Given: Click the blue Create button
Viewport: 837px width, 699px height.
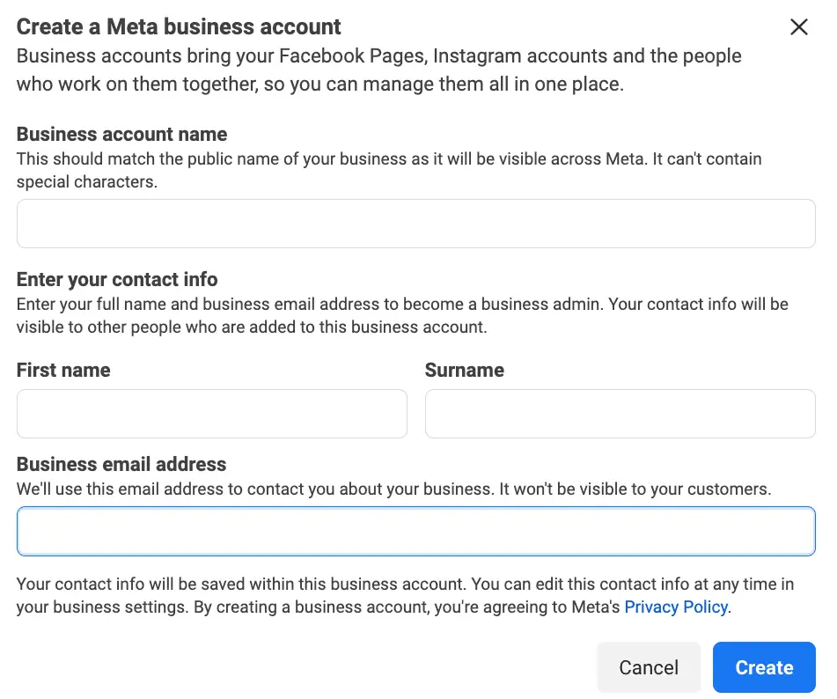Looking at the screenshot, I should (x=763, y=667).
